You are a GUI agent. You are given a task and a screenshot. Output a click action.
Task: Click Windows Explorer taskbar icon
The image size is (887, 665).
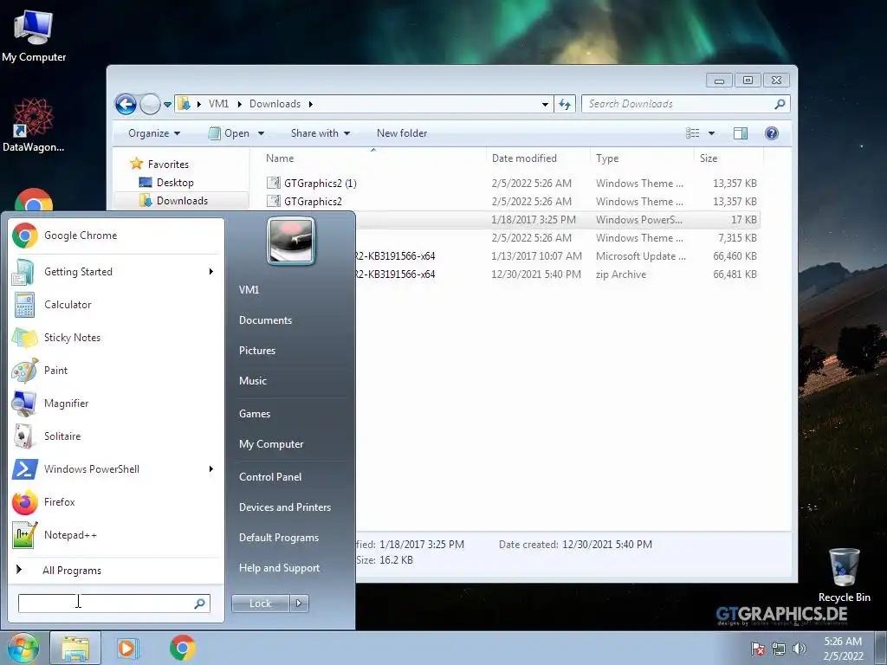pos(75,649)
